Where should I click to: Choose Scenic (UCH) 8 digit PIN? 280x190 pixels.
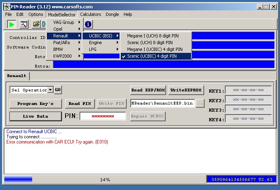pyautogui.click(x=156, y=43)
